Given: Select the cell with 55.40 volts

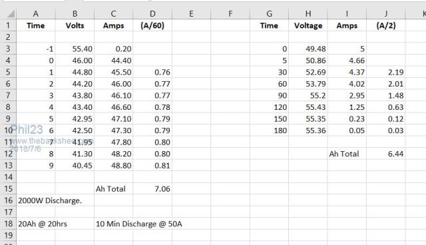Looking at the screenshot, I should (75, 49).
